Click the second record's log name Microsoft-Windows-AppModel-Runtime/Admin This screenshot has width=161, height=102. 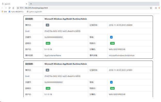[x=66, y=64]
